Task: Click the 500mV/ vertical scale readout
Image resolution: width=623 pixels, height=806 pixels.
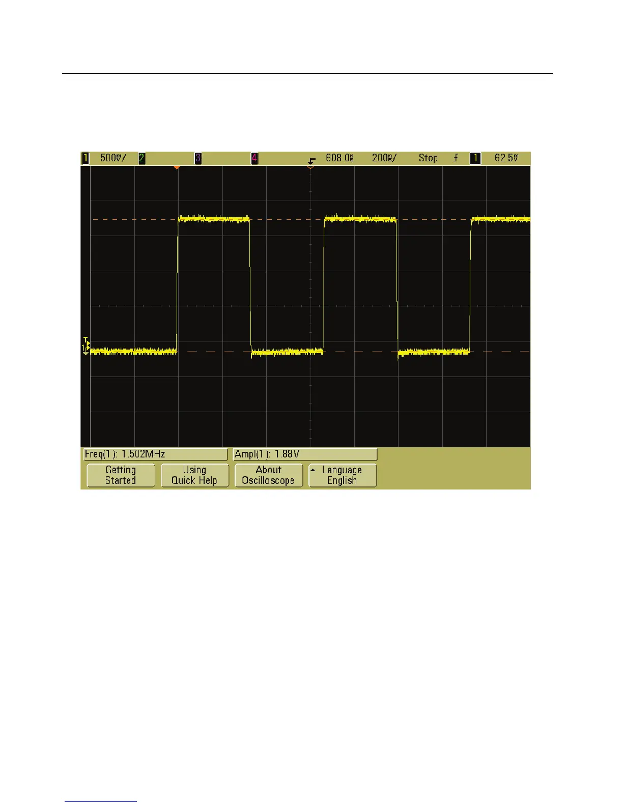Action: click(113, 158)
